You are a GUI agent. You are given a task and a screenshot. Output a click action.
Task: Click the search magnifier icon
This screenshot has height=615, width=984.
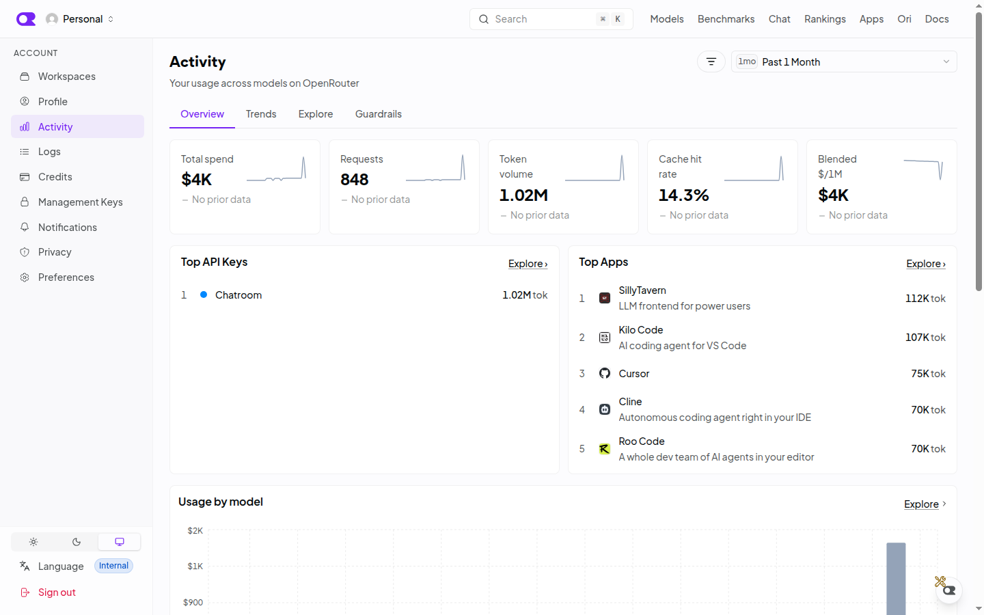484,19
